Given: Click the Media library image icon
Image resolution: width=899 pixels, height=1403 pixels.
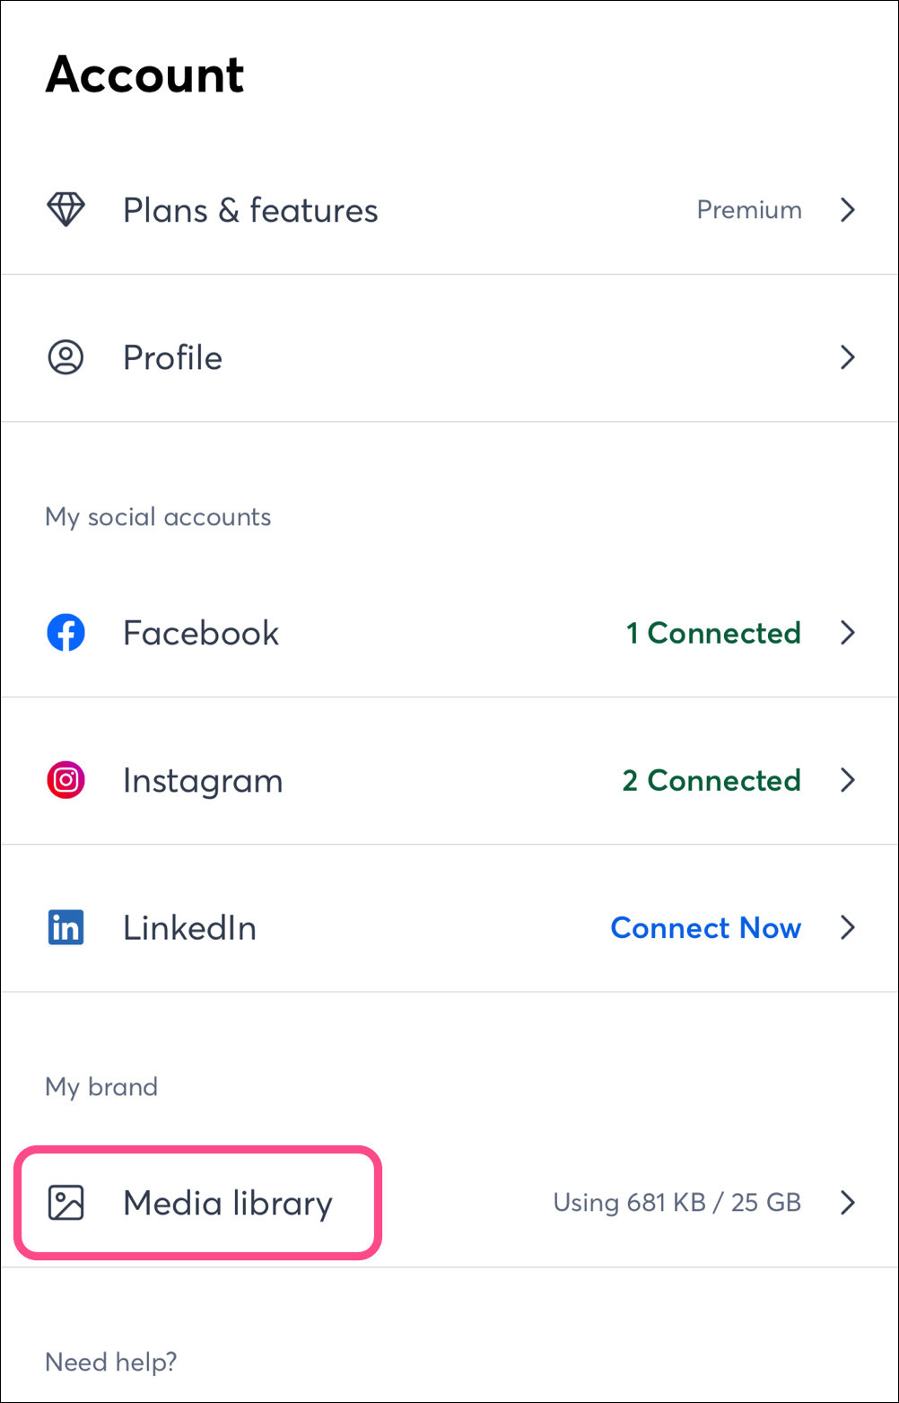Looking at the screenshot, I should 65,1203.
